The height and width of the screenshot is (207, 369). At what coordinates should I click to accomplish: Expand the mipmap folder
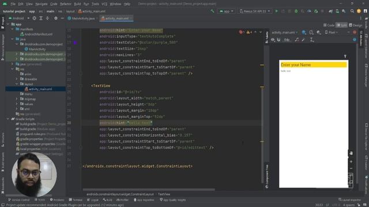point(17,99)
